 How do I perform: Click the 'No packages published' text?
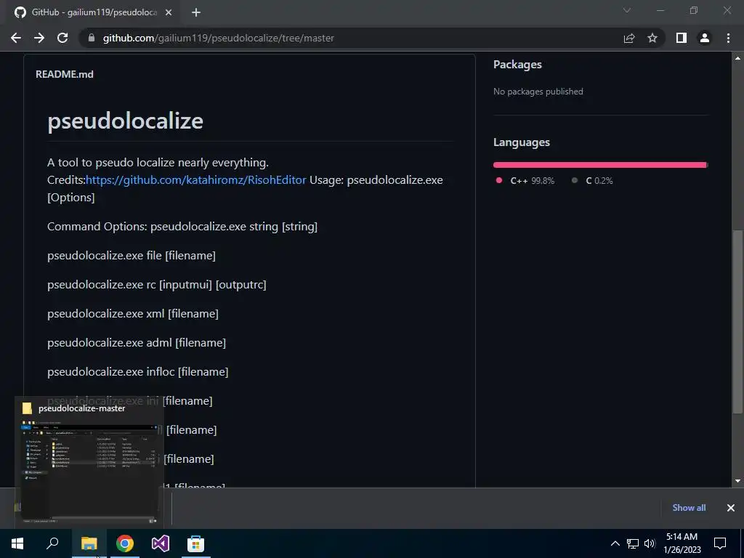(538, 92)
